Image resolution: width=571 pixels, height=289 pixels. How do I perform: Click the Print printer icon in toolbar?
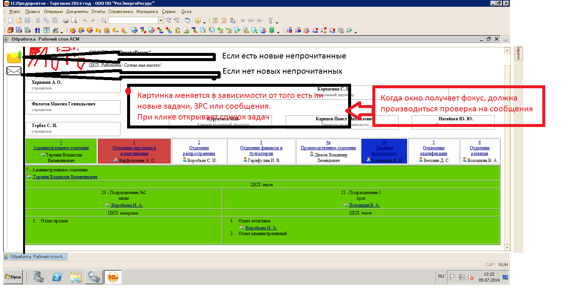click(x=66, y=21)
